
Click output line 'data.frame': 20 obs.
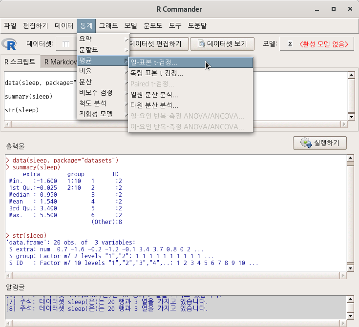click(x=71, y=243)
